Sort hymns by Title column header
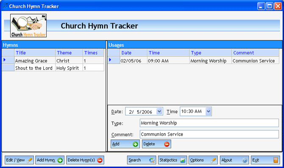The height and width of the screenshot is (168, 284). 35,53
